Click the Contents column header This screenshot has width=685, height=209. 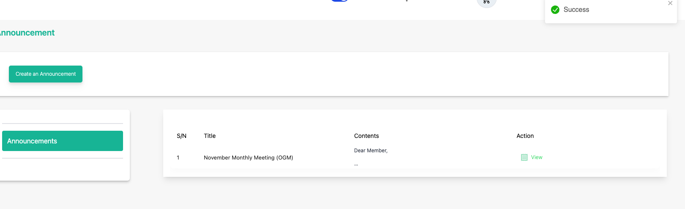[367, 136]
